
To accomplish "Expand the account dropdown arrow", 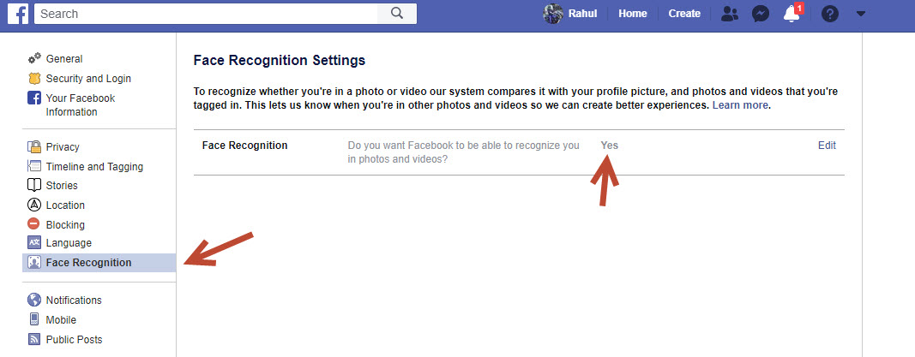I will click(861, 14).
